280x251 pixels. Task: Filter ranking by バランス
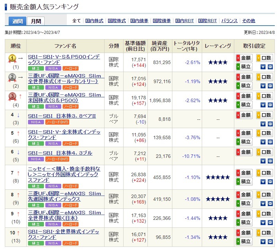pyautogui.click(x=229, y=21)
